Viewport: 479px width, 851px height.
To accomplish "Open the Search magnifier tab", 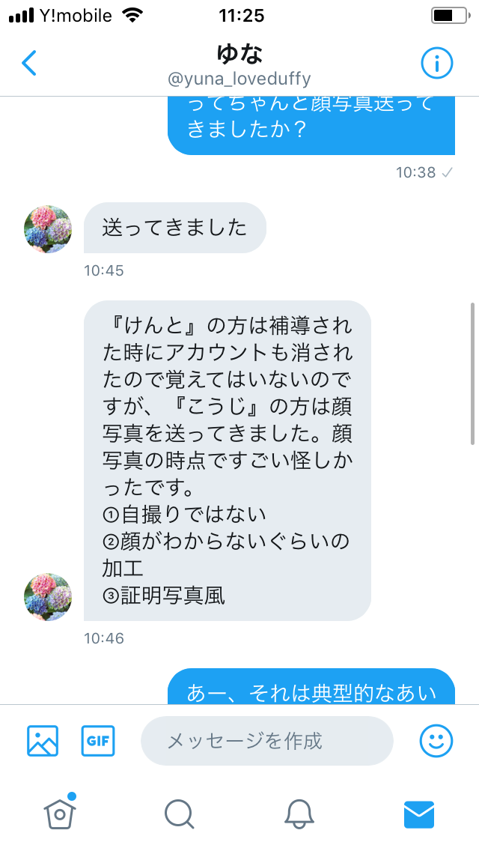I will pos(179,814).
